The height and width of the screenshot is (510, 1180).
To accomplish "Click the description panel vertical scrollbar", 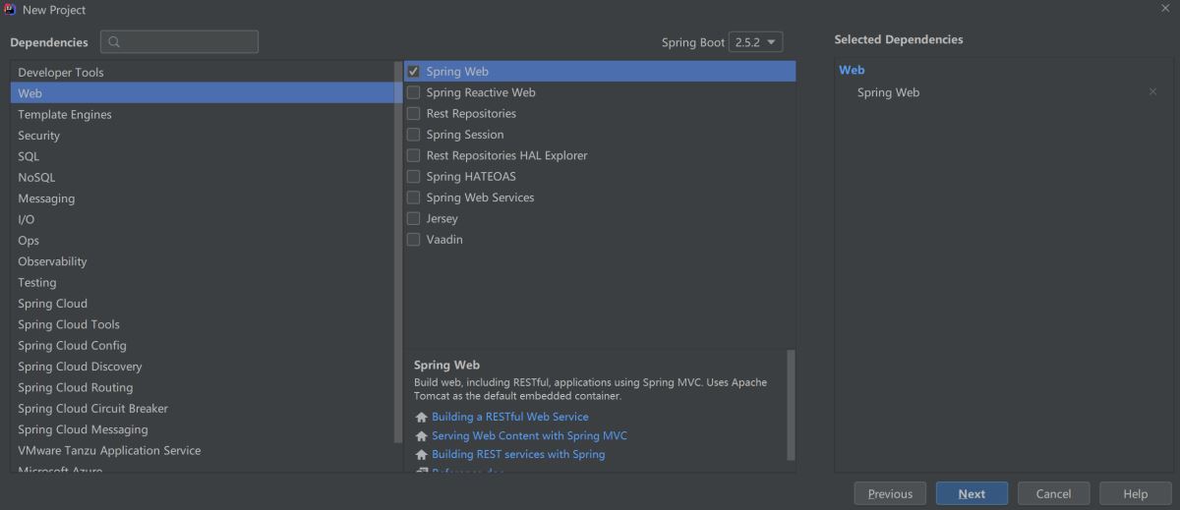I will [791, 403].
